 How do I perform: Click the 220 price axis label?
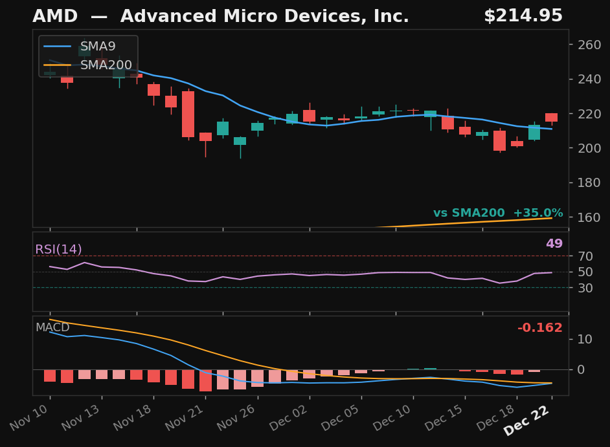coord(589,114)
